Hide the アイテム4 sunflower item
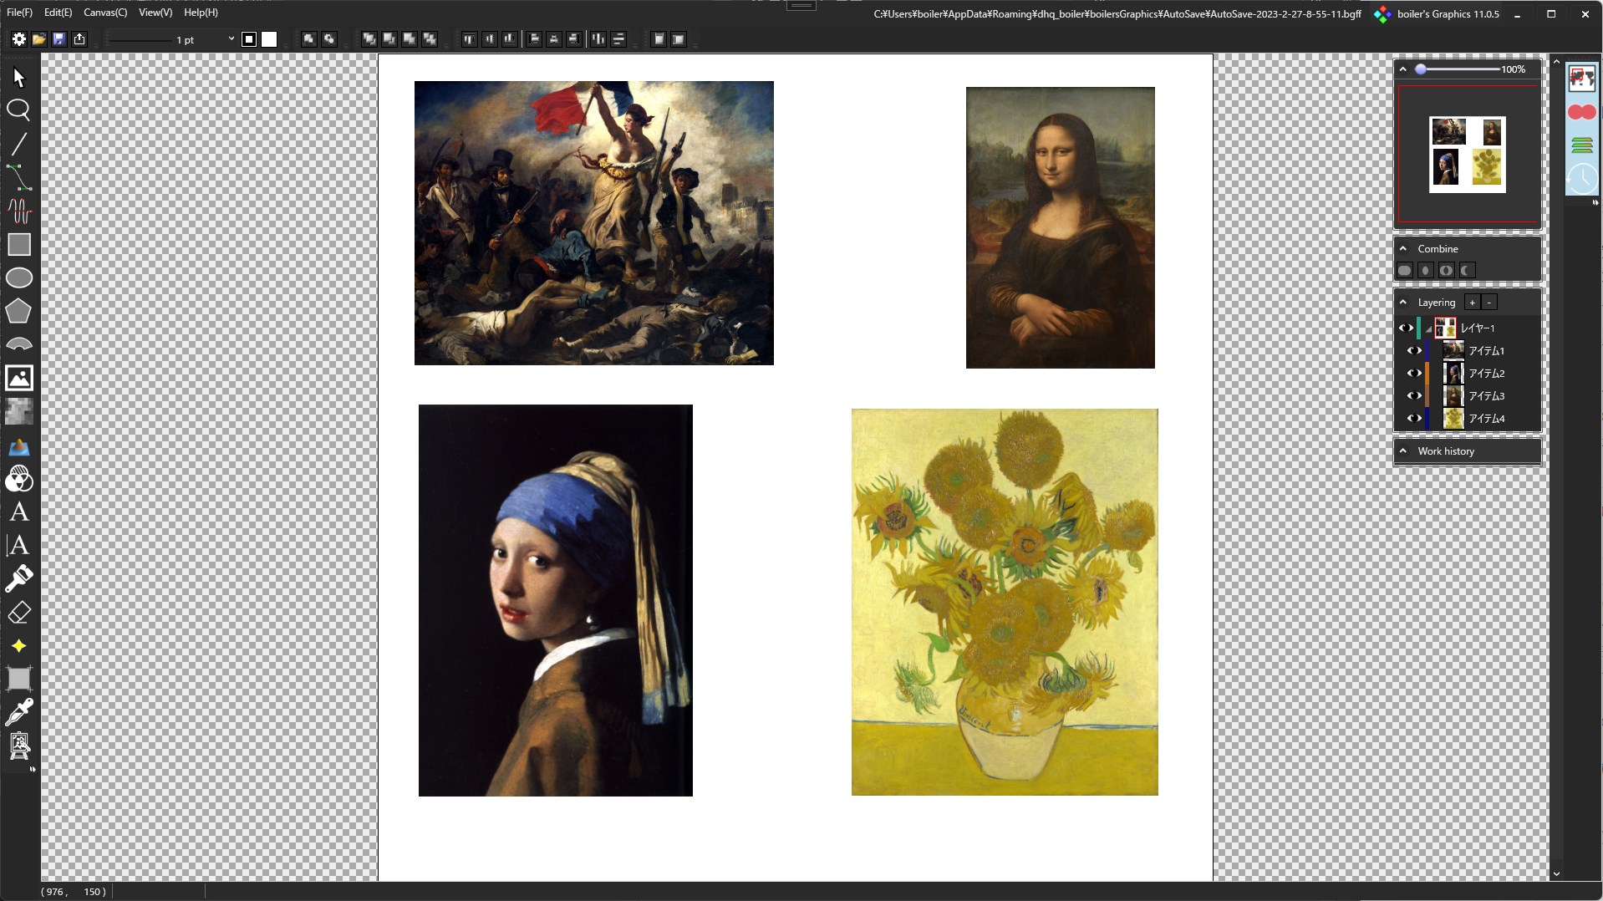This screenshot has height=901, width=1603. coord(1415,419)
